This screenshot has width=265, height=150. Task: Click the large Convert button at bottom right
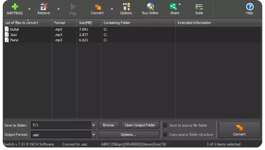coord(239,130)
